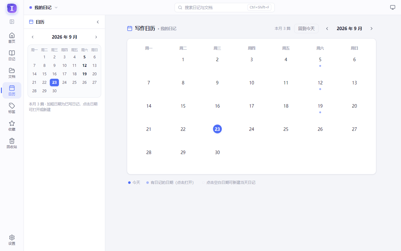Click day 27 in the main calendar
Viewport: 401px width, 251px height.
(x=354, y=129)
